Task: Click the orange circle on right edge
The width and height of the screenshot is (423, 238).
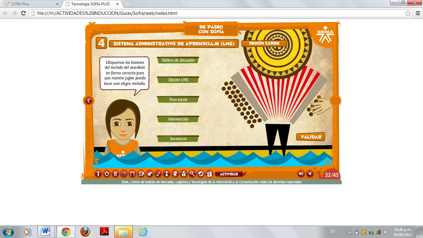Action: [x=335, y=101]
